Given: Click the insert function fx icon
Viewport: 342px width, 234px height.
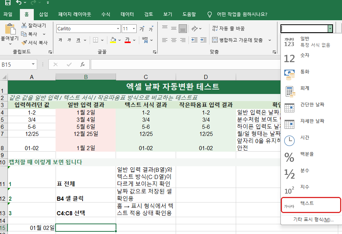Looking at the screenshot, I should 83,64.
